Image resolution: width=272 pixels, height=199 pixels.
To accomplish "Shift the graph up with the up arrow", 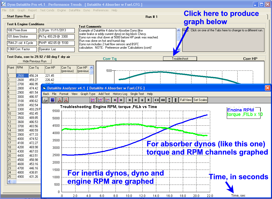I will 142,100.
